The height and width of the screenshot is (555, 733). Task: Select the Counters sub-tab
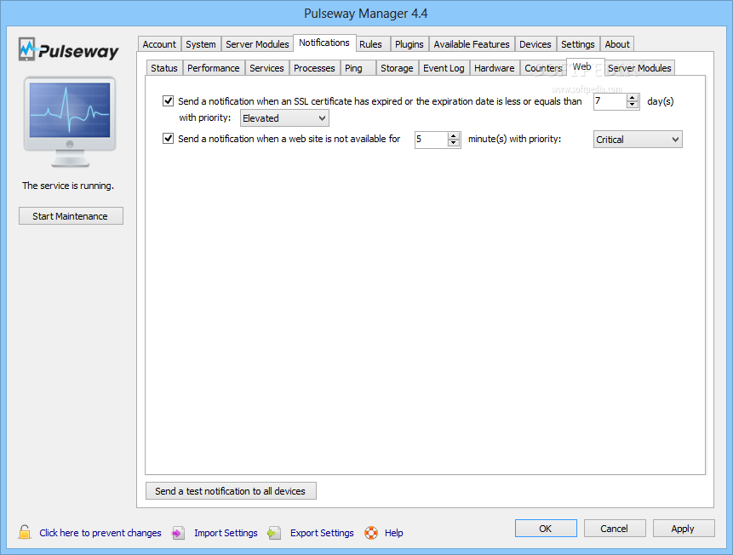click(x=543, y=68)
